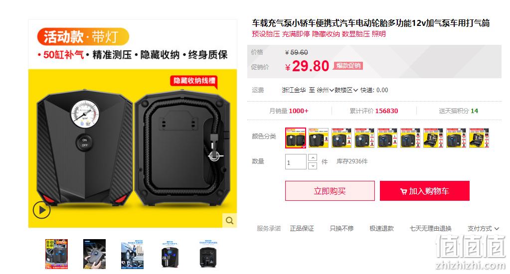Viewport: 510px width, 274px height.
Task: Select the first color option with red border
Action: [296, 138]
